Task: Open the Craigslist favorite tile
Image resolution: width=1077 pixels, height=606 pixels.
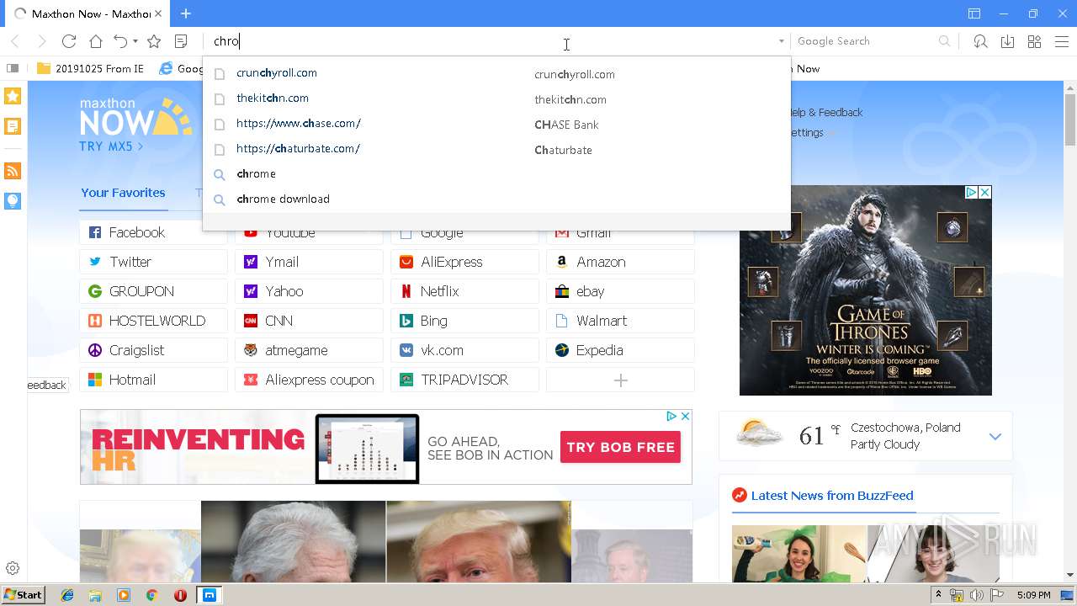Action: click(153, 350)
